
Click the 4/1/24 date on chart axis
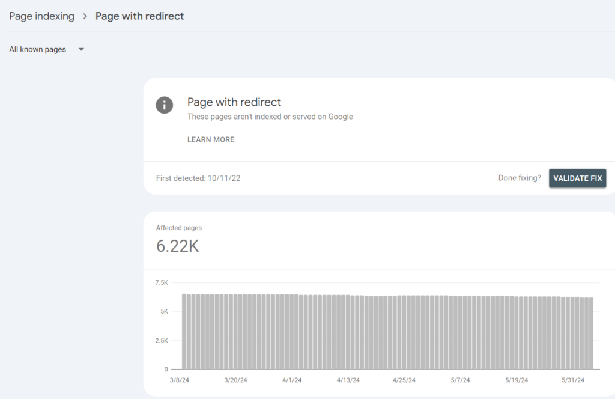point(292,380)
